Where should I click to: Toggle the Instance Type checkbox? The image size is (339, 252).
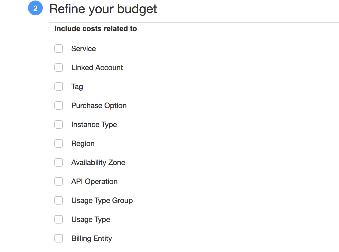(59, 124)
